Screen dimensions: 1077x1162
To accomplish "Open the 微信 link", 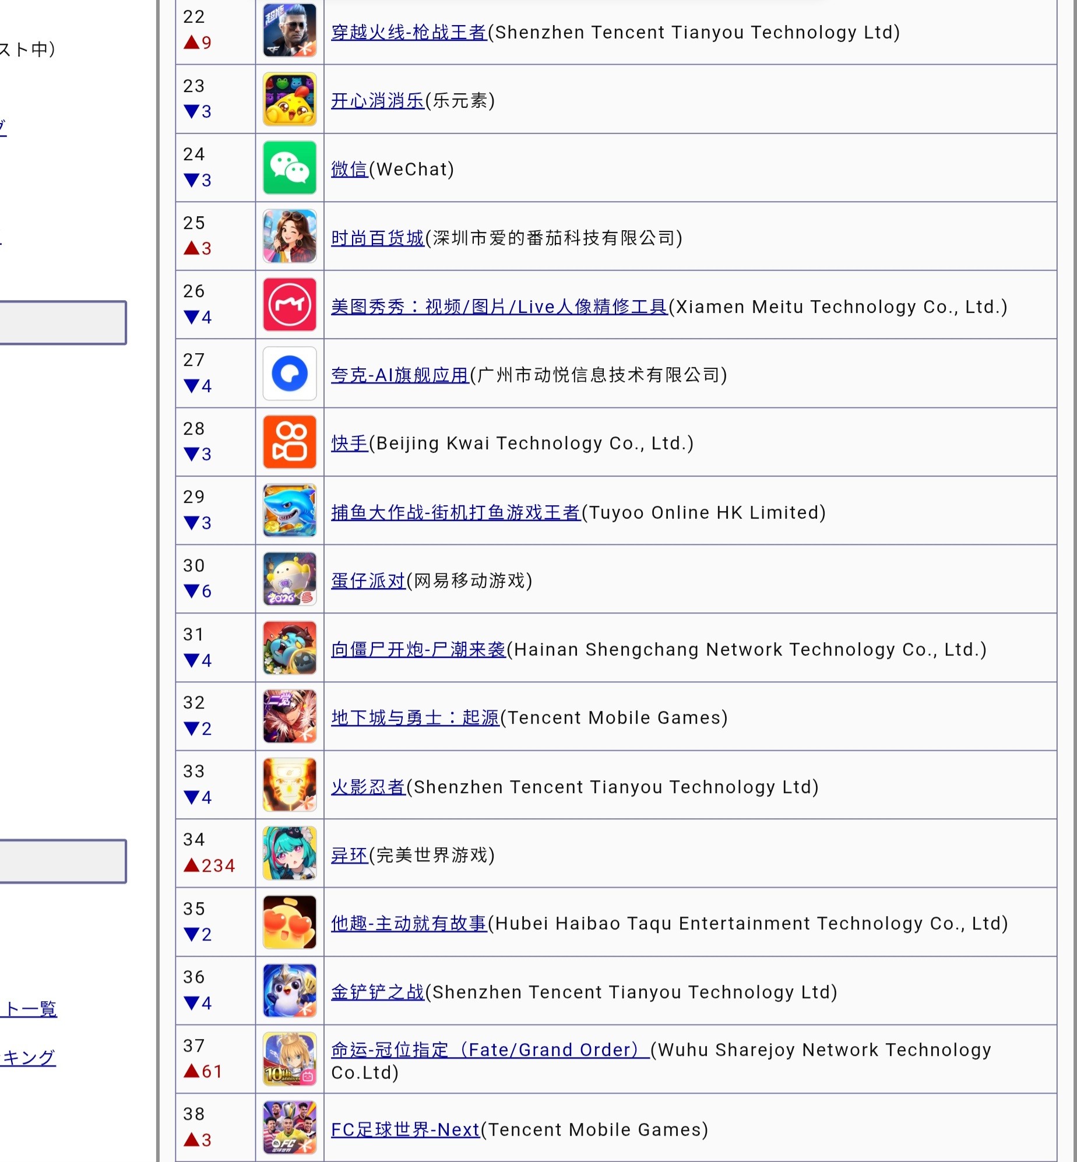I will (350, 169).
